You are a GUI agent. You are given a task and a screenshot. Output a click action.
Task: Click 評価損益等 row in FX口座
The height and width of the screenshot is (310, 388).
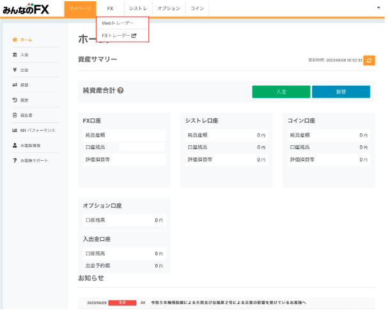124,159
